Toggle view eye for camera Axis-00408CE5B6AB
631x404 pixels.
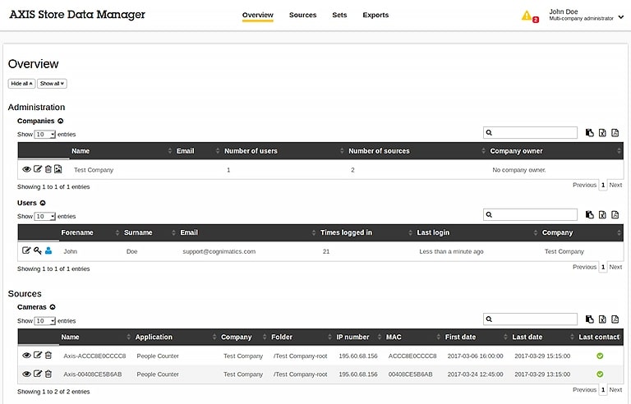(x=27, y=374)
